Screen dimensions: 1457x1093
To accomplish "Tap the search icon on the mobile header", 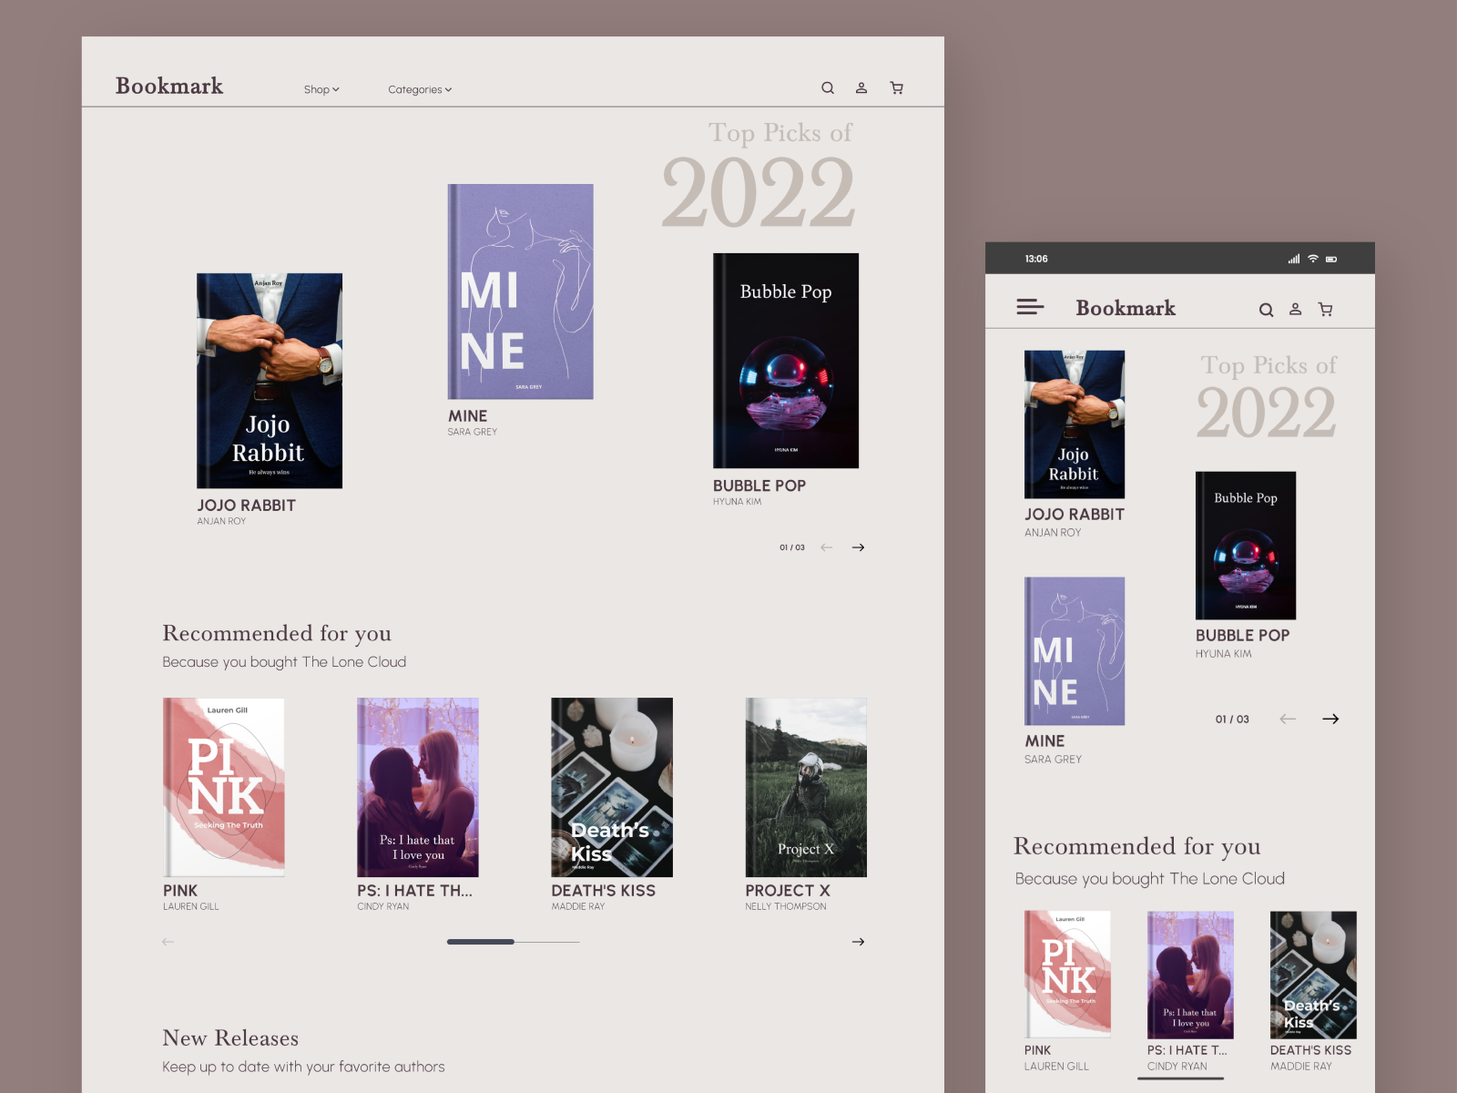I will (x=1267, y=310).
